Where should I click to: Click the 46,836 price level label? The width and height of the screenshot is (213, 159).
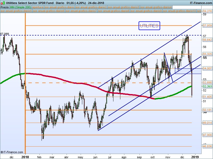click(x=207, y=146)
